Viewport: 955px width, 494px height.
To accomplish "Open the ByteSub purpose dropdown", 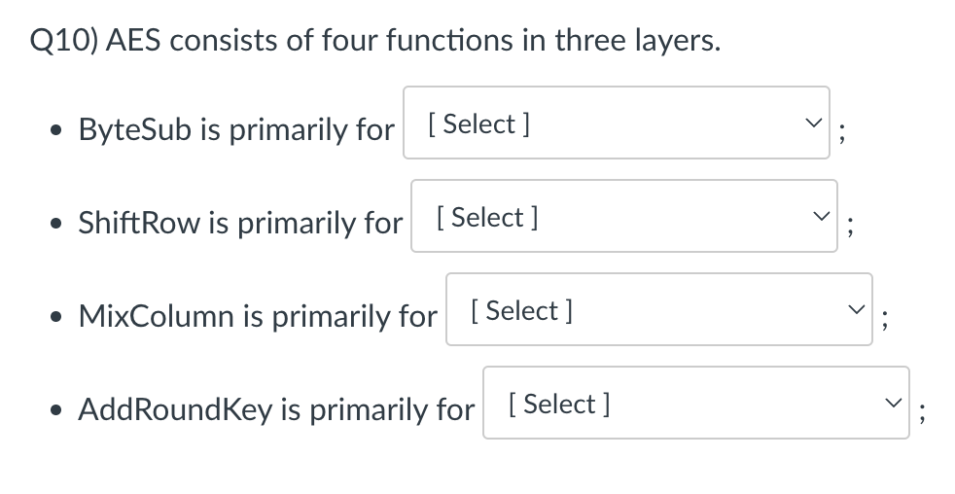I will click(617, 123).
